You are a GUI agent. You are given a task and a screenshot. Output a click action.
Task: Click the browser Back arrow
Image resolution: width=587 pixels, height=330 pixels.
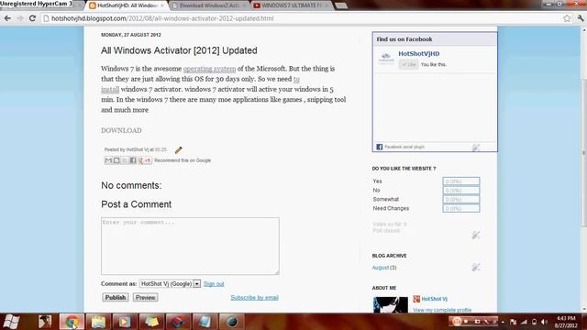(7, 18)
